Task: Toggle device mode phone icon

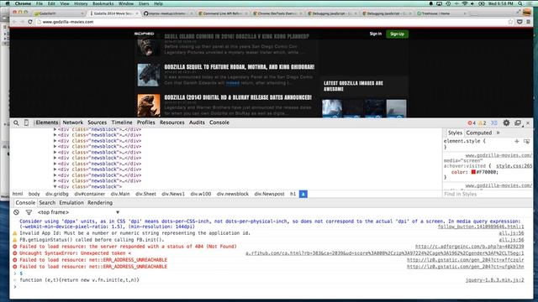Action: click(26, 122)
